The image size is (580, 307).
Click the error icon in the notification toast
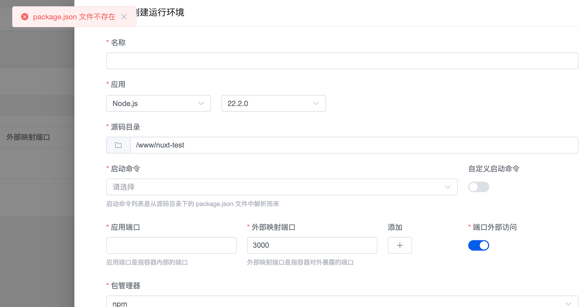(x=24, y=16)
